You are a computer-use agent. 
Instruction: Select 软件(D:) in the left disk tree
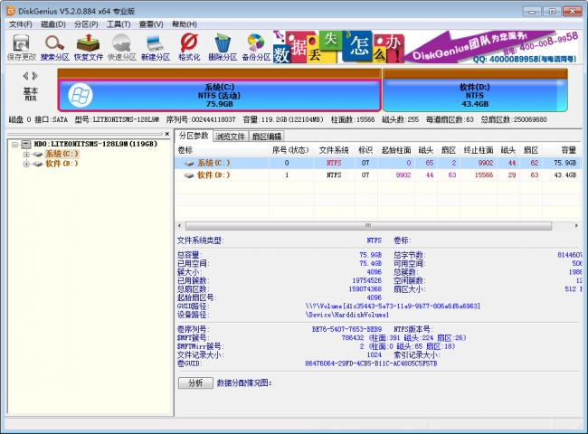(62, 164)
